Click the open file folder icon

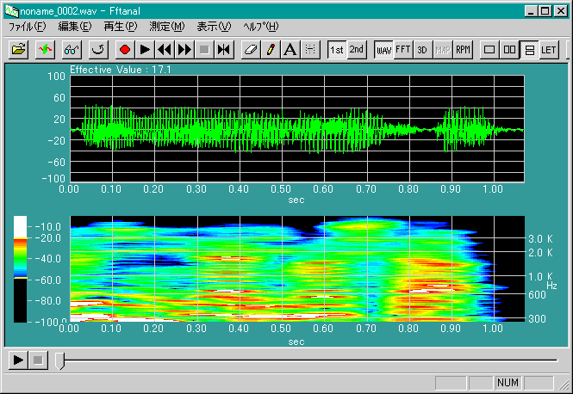(x=18, y=49)
